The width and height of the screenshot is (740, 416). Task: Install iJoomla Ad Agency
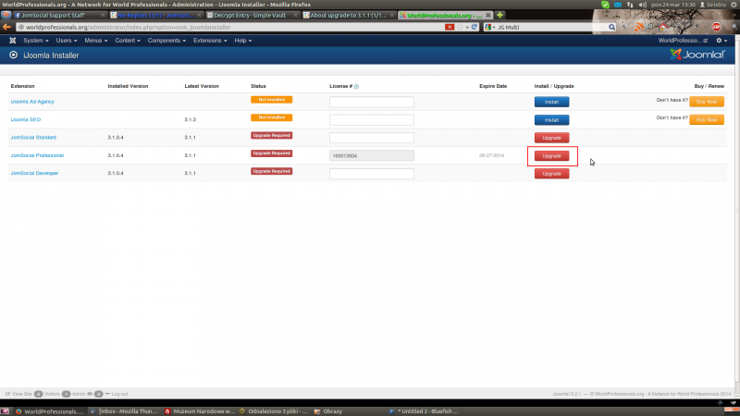(x=551, y=102)
